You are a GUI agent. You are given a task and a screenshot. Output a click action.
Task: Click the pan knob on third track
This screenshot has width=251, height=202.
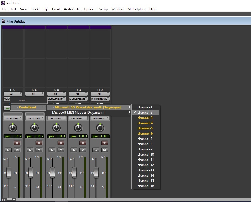tap(56, 128)
